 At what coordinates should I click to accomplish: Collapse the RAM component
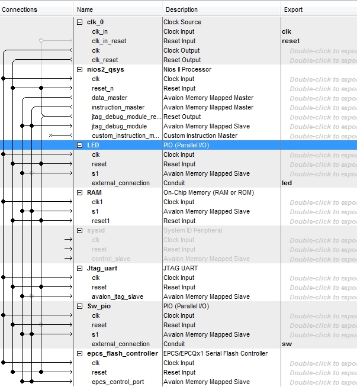point(79,192)
